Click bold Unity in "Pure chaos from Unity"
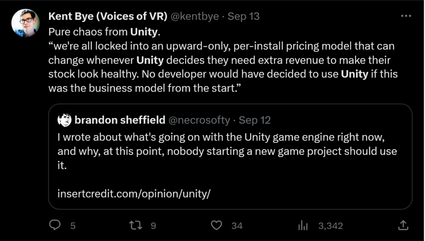 144,31
